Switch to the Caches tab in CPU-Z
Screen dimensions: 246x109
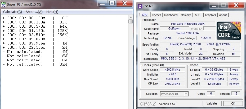156,15
